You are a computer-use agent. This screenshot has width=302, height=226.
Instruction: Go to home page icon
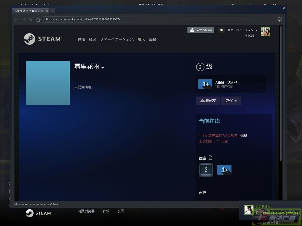pos(38,20)
